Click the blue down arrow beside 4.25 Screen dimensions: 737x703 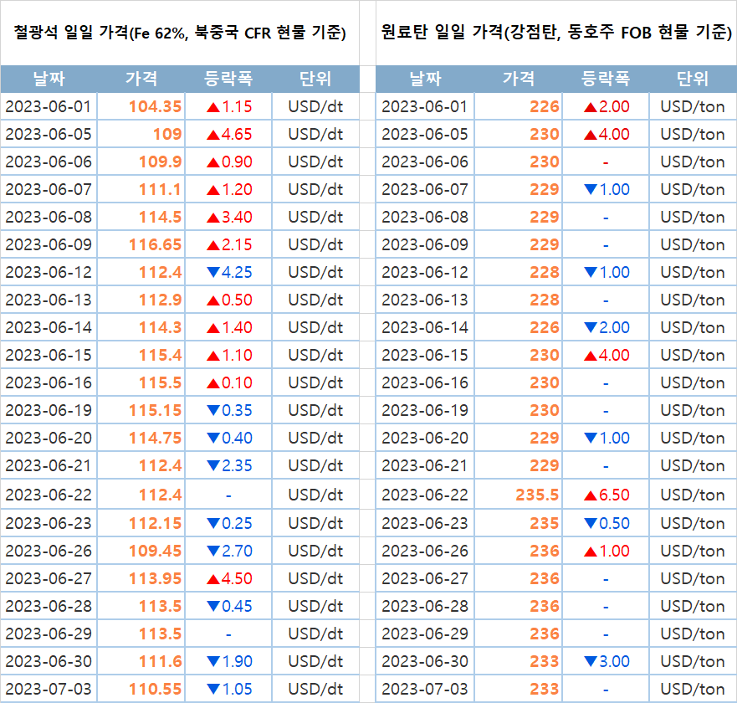point(212,272)
